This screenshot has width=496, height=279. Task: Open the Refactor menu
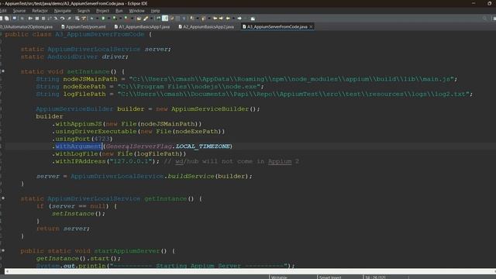(x=40, y=11)
